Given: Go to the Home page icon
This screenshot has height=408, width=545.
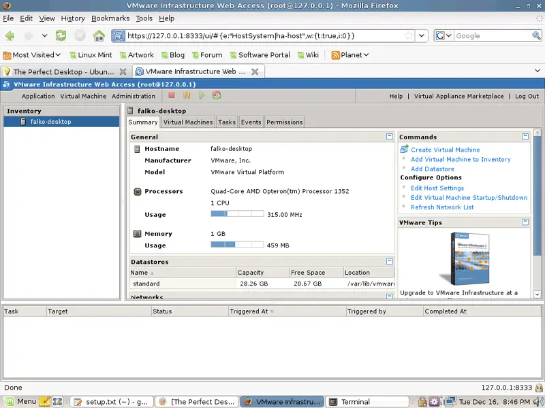Looking at the screenshot, I should click(x=99, y=35).
